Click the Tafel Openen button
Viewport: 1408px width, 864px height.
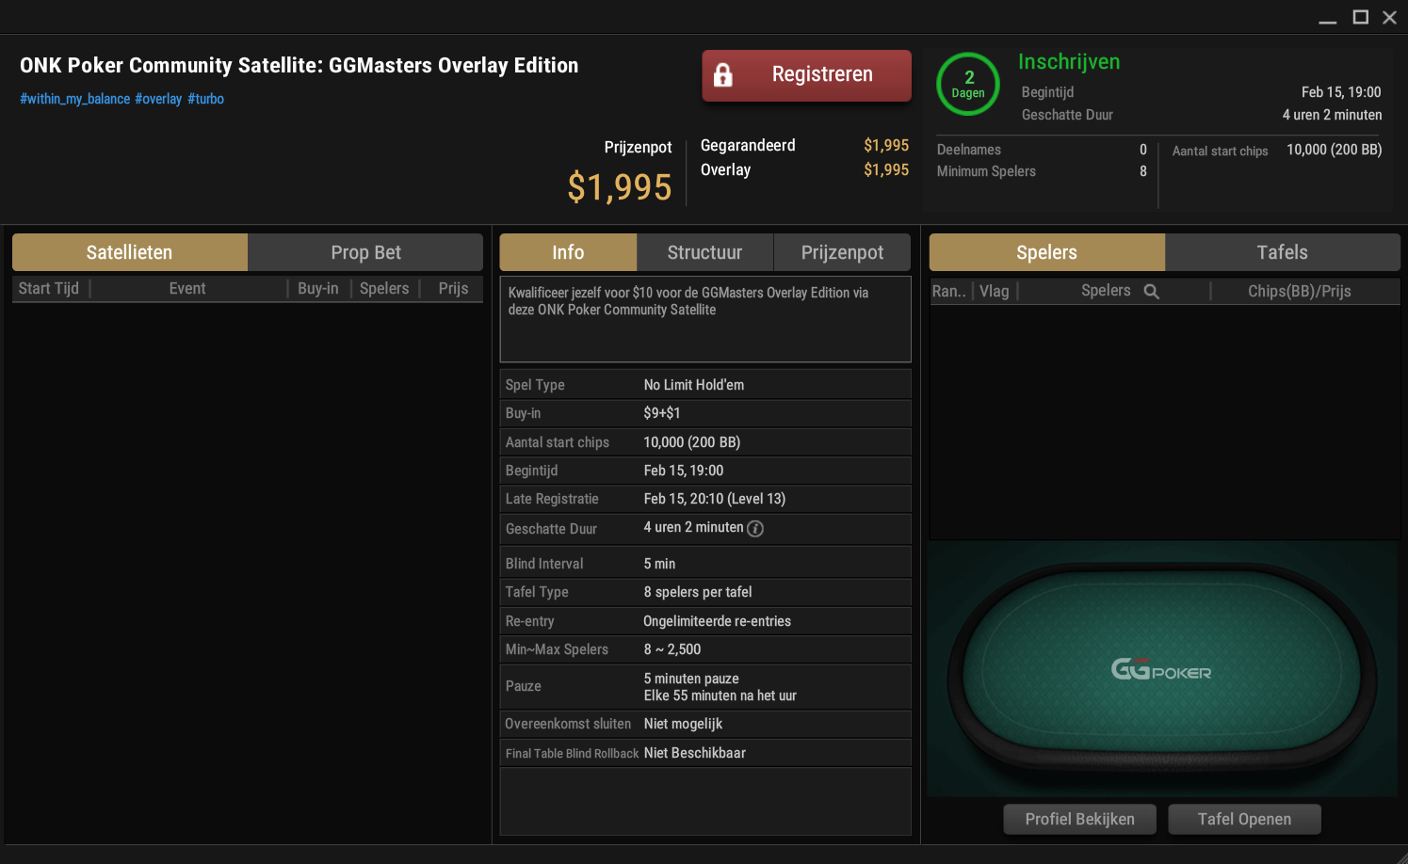coord(1244,819)
